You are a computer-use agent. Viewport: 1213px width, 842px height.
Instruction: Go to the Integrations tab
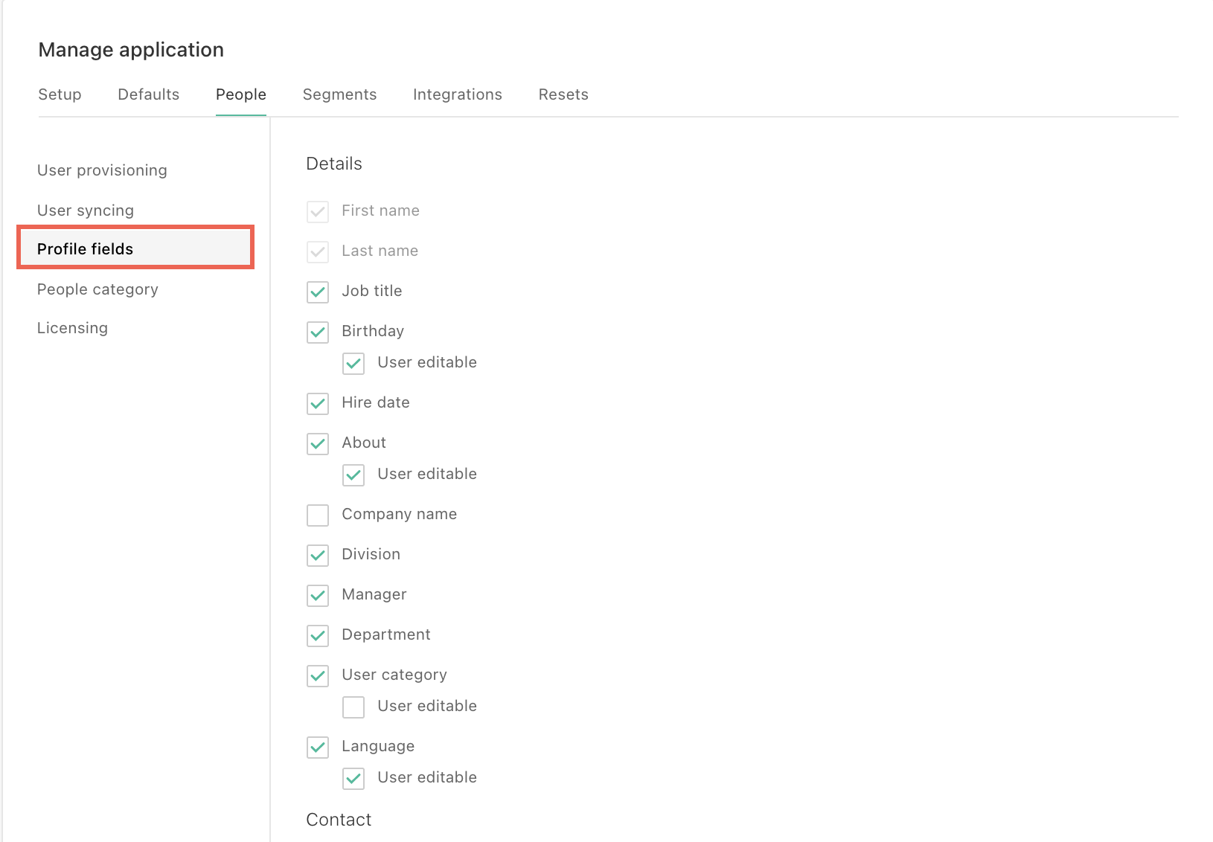[458, 94]
